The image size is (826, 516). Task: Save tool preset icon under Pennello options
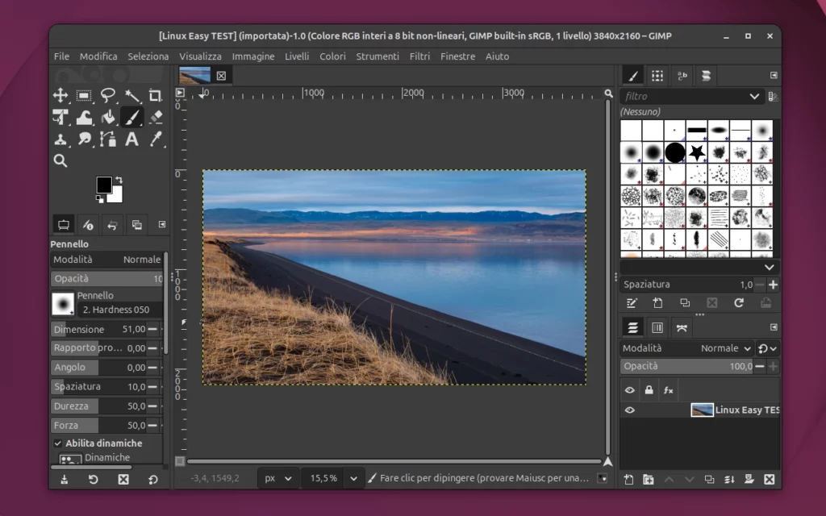coord(65,480)
